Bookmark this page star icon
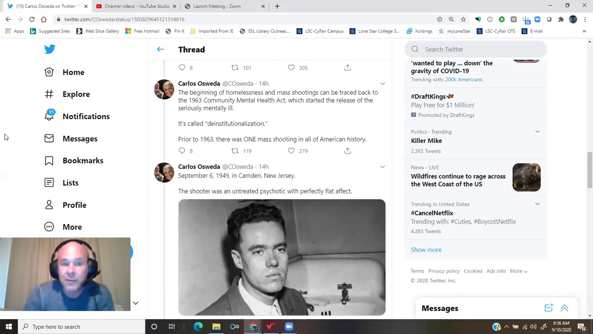The height and width of the screenshot is (334, 593). [463, 19]
